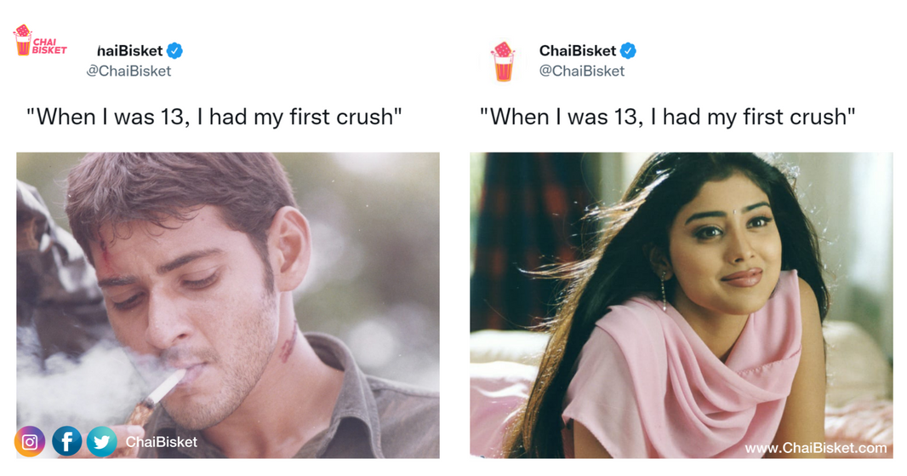The height and width of the screenshot is (476, 907).
Task: Click the @ChaiBisket handle beside the avatar
Action: tap(582, 72)
